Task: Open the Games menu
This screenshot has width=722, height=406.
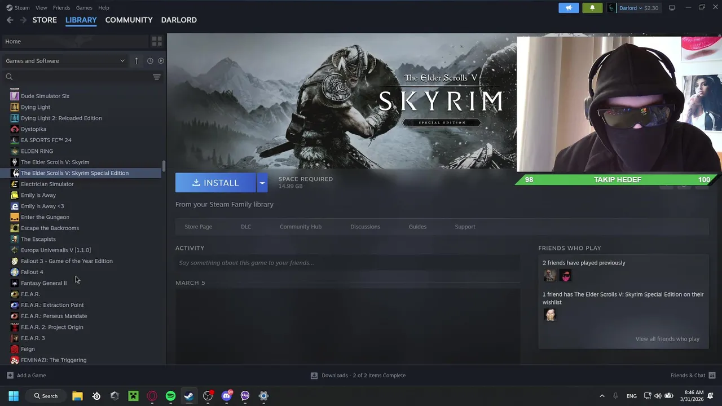Action: (84, 8)
